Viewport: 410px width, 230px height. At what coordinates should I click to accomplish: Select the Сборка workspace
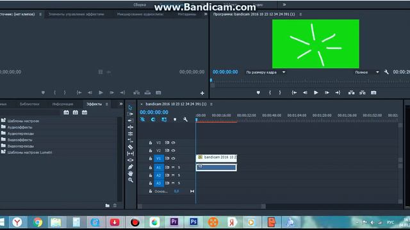(x=140, y=4)
